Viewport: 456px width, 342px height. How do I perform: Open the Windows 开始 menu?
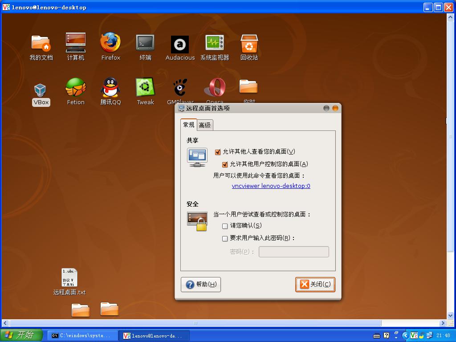pyautogui.click(x=21, y=335)
